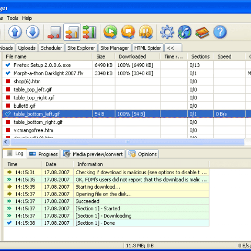Select vicmangofree.htm in download list
Viewport: 251px width, 251px height.
pyautogui.click(x=33, y=130)
